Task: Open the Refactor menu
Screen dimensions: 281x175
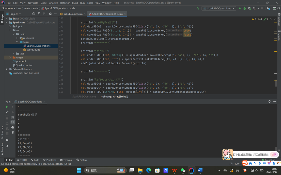Action: [x=65, y=3]
